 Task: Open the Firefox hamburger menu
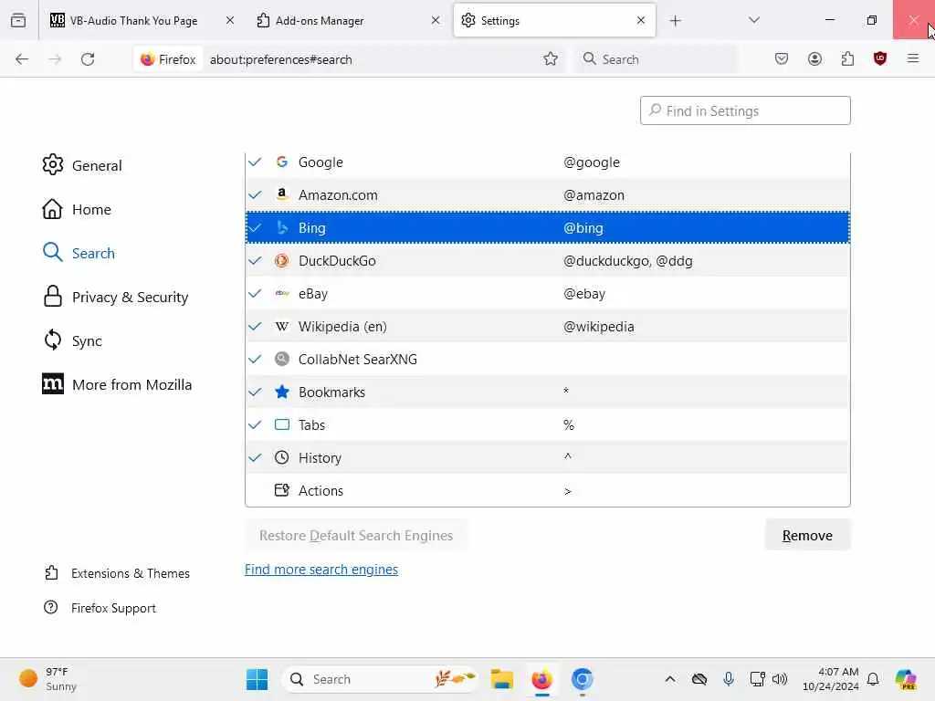tap(913, 58)
